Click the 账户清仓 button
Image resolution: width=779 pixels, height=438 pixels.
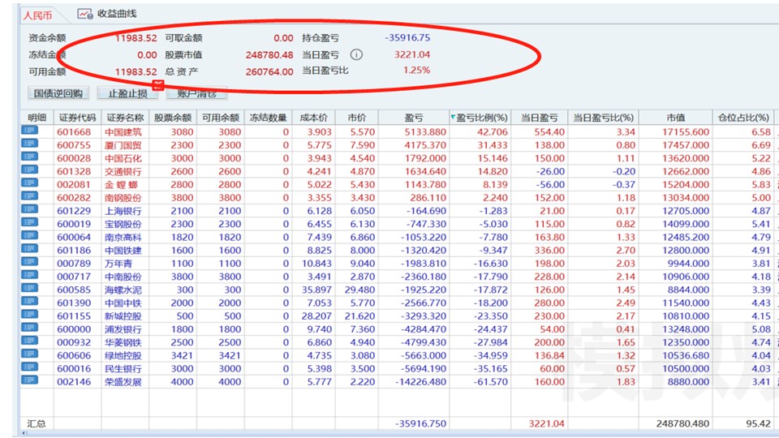[196, 93]
